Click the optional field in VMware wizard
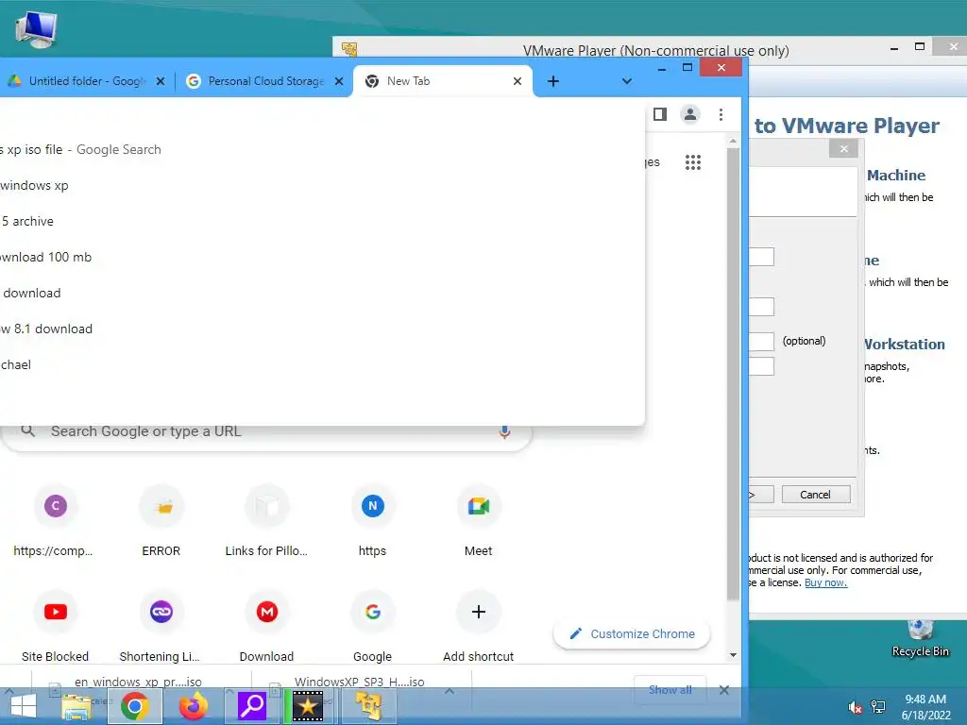The image size is (967, 725). (x=762, y=341)
